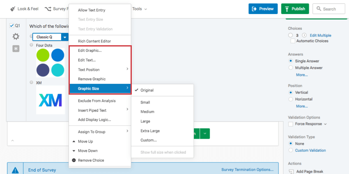This screenshot has height=174, width=349.
Task: Click the XM logo graphic thumbnail
Action: coord(50,100)
